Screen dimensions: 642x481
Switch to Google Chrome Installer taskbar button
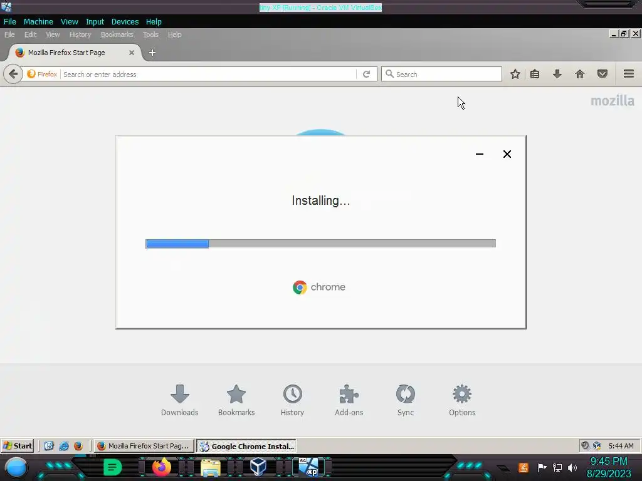pos(246,446)
